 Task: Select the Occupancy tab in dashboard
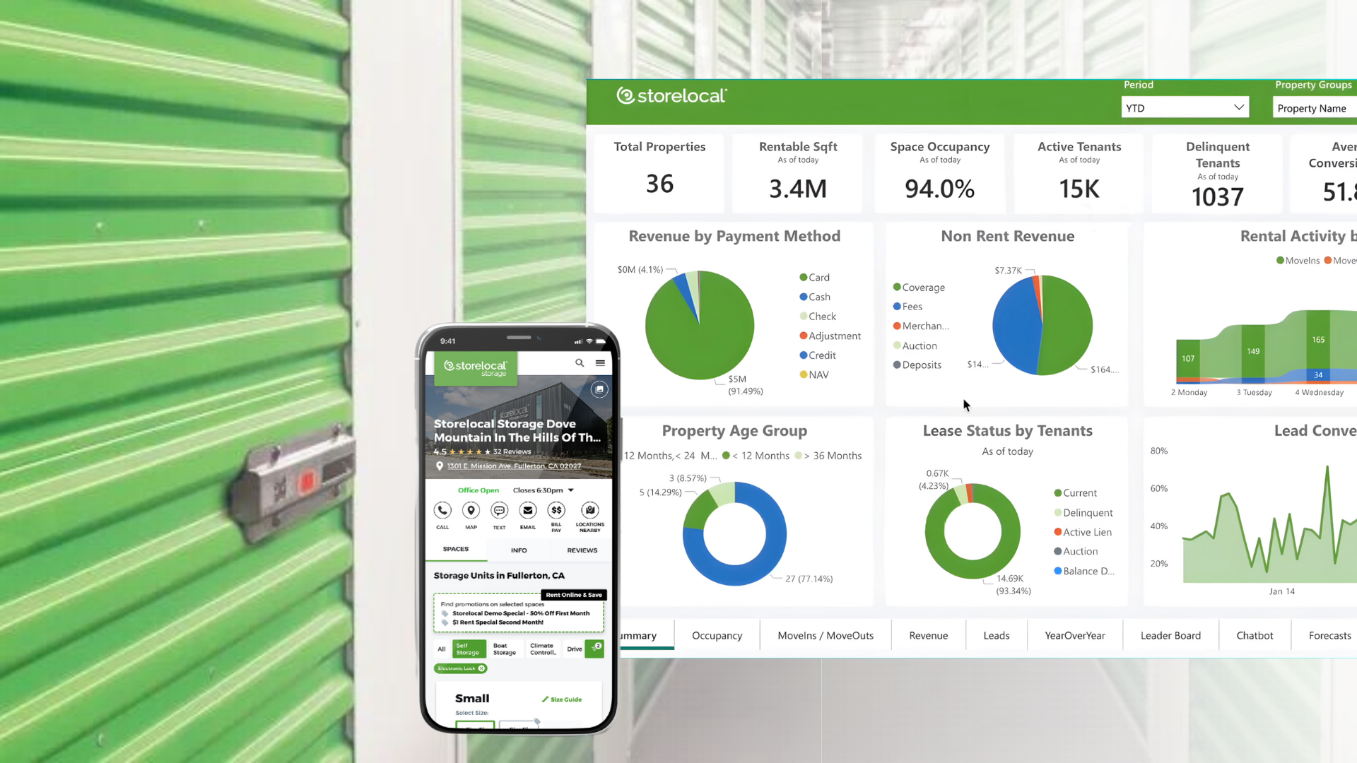(717, 635)
